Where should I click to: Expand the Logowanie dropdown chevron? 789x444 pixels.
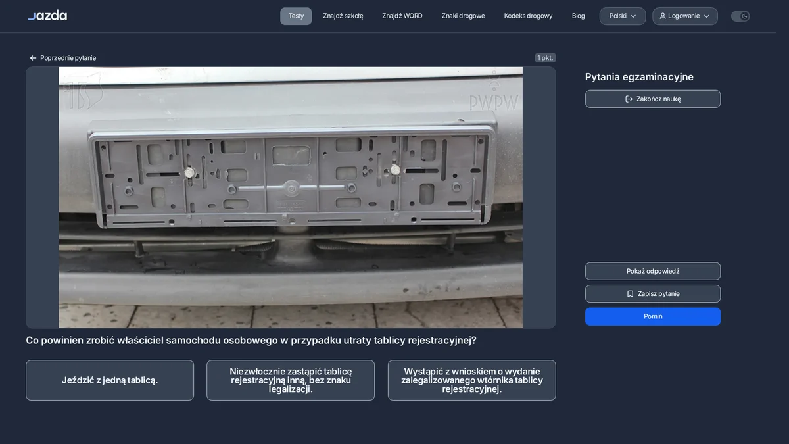pyautogui.click(x=707, y=16)
